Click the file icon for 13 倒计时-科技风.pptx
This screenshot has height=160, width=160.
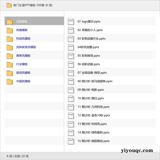click(x=71, y=124)
